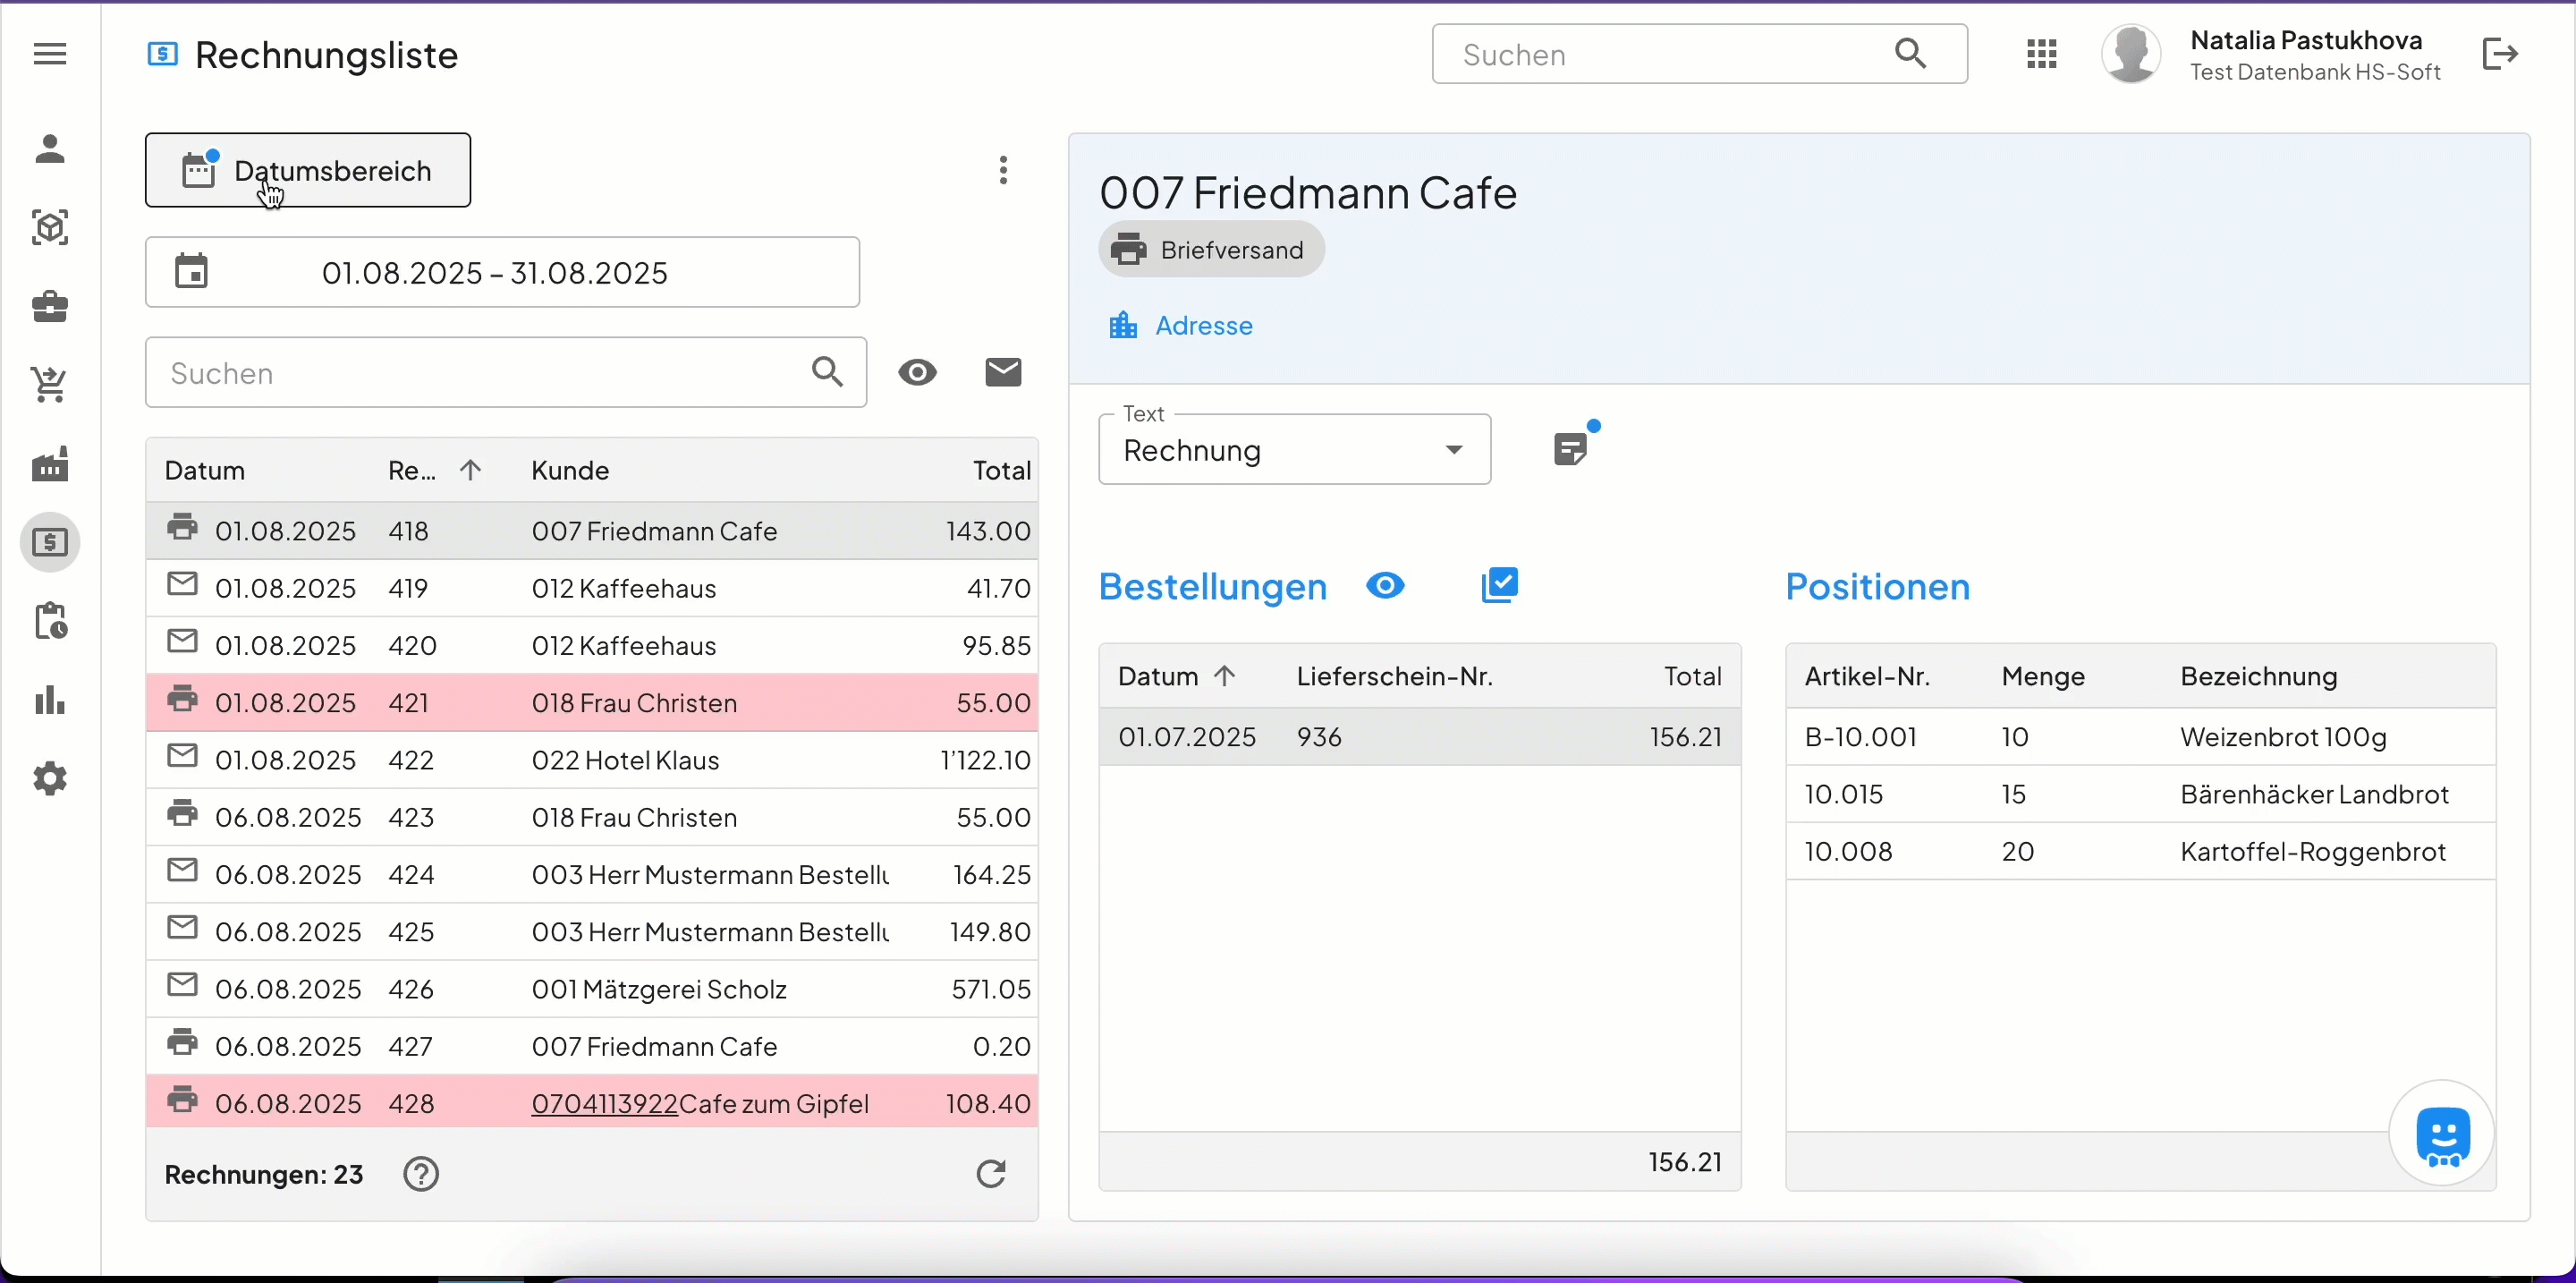Open the Text Rechnung dropdown
2576x1283 pixels.
[1294, 450]
